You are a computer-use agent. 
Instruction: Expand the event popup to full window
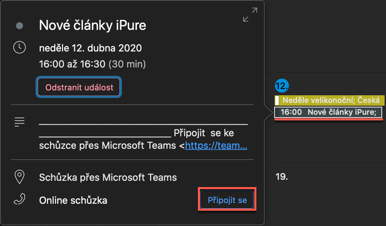(x=250, y=15)
